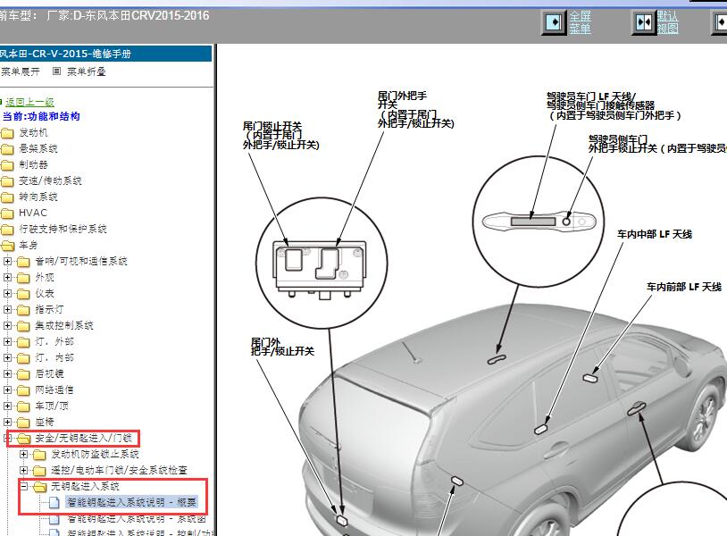Image resolution: width=727 pixels, height=536 pixels.
Task: Collapse the 无钥匙进入系统 node via minus box
Action: point(23,486)
